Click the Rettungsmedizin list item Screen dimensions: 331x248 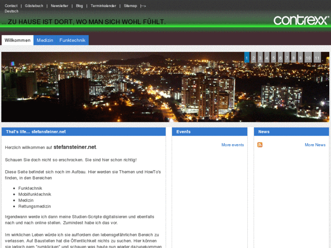(x=35, y=207)
